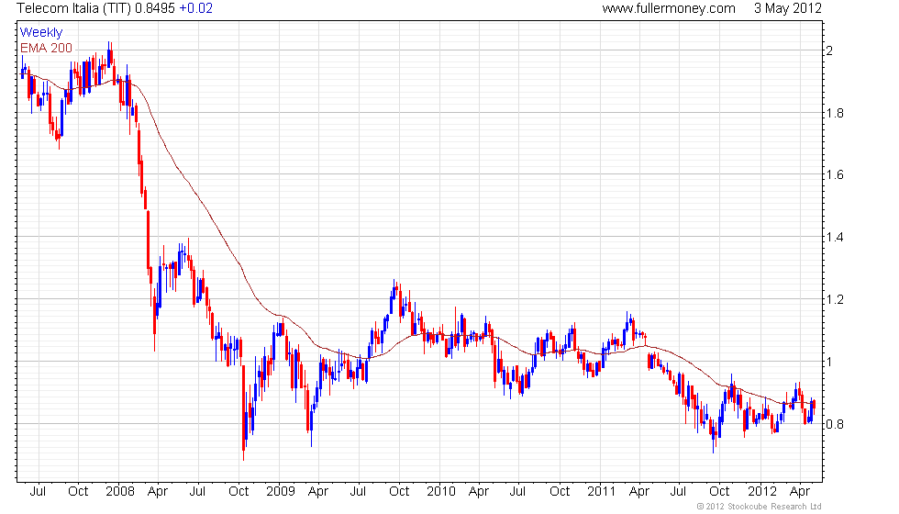Image resolution: width=899 pixels, height=514 pixels.
Task: Click the 'Weekly' label
Action: [x=40, y=33]
